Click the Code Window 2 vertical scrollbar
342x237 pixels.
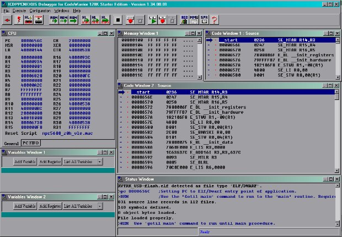point(338,133)
